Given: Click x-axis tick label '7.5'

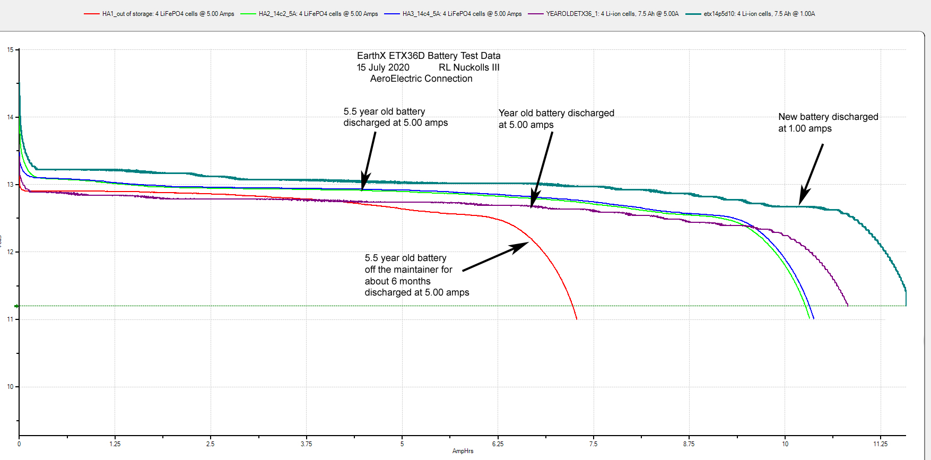Looking at the screenshot, I should point(593,444).
